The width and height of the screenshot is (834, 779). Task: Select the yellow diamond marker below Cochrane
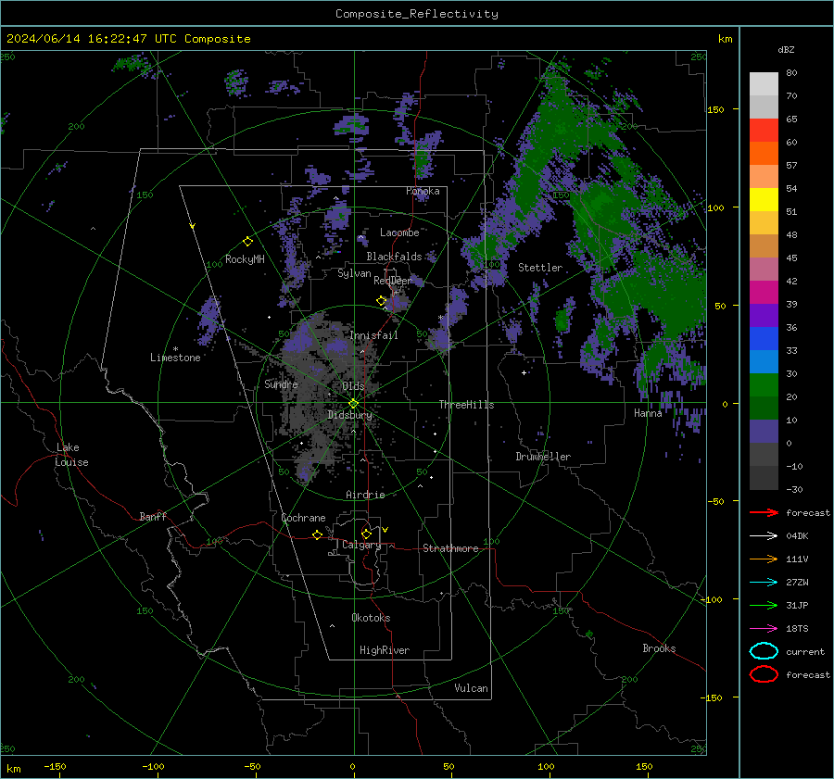pyautogui.click(x=318, y=534)
